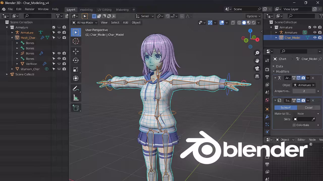Click the viewport zoom magnifier icon
The image size is (323, 181).
coord(257,53)
